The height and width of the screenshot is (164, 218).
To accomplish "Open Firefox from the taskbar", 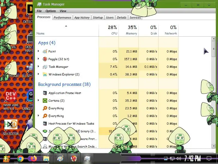I will click(x=34, y=159).
